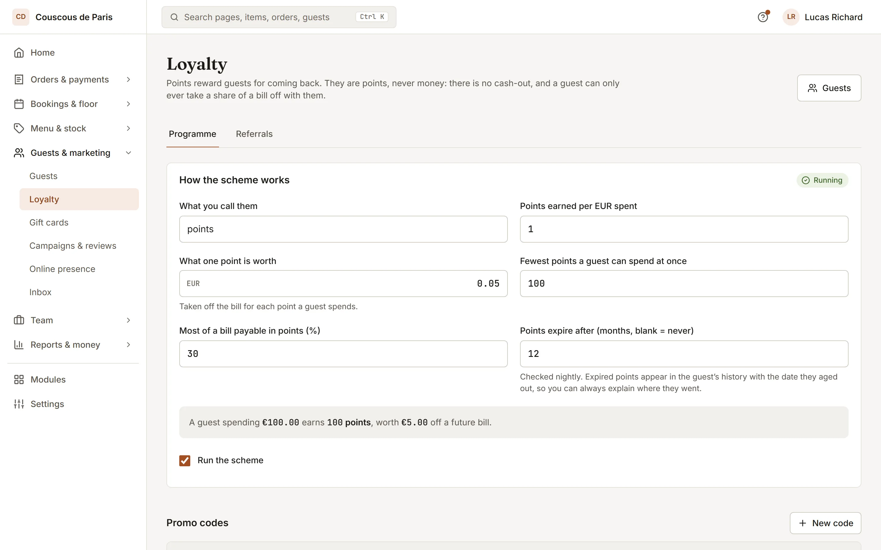Open Guests sub-item in sidebar

tap(79, 176)
